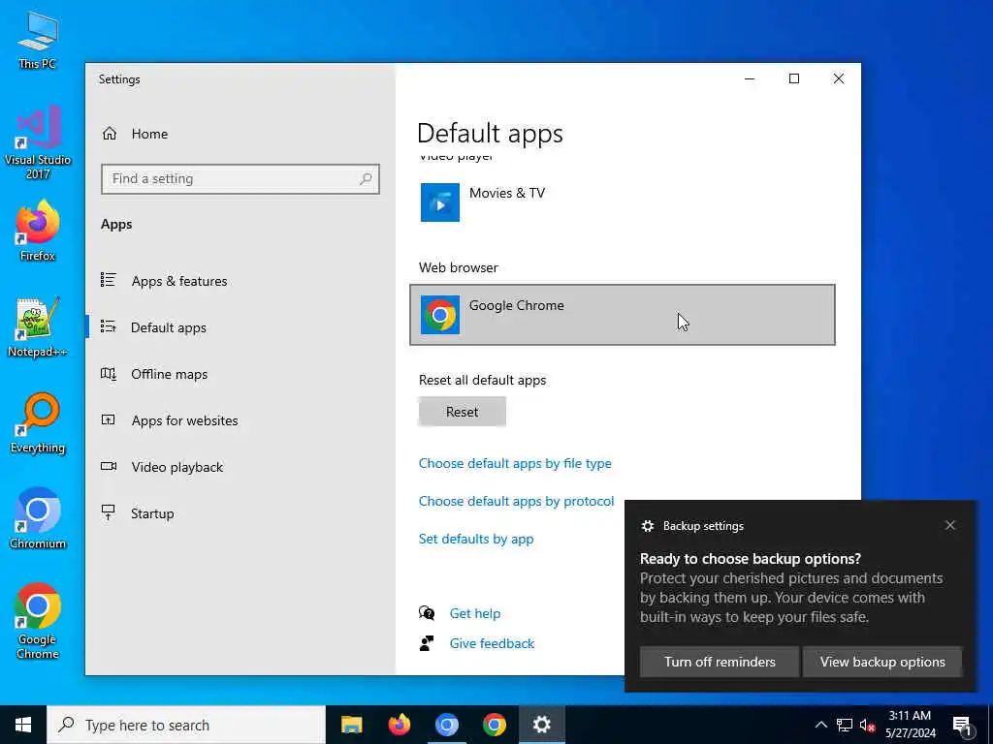Click Turn off reminders in notification

point(720,662)
